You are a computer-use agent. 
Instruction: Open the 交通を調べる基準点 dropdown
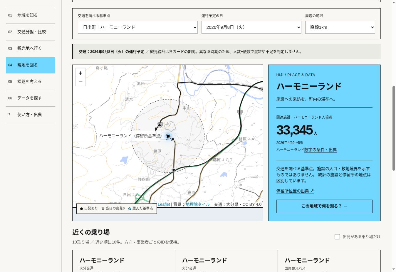pos(137,27)
